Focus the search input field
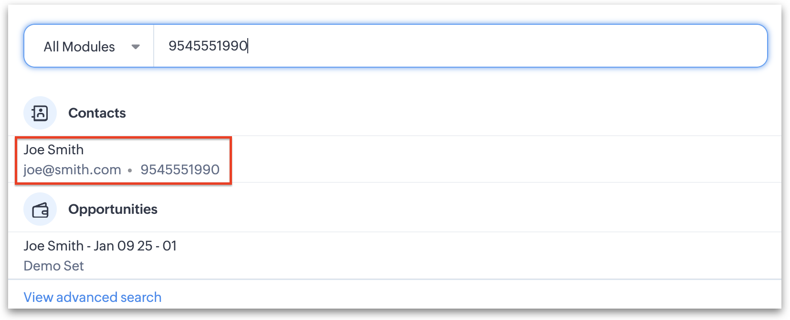790x320 pixels. point(458,46)
